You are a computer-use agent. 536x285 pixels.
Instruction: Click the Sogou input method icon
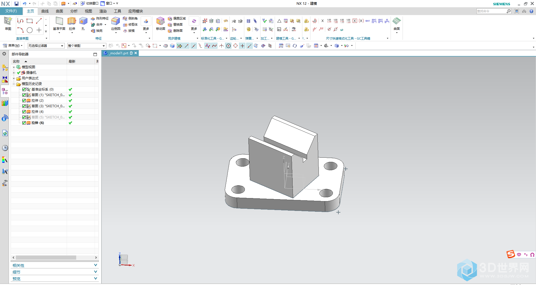coord(511,254)
